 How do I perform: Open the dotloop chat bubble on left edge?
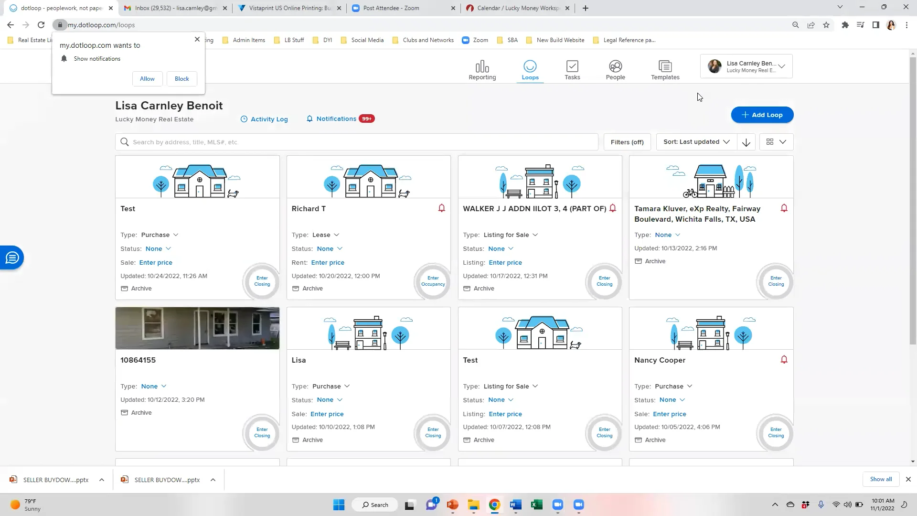(x=11, y=258)
